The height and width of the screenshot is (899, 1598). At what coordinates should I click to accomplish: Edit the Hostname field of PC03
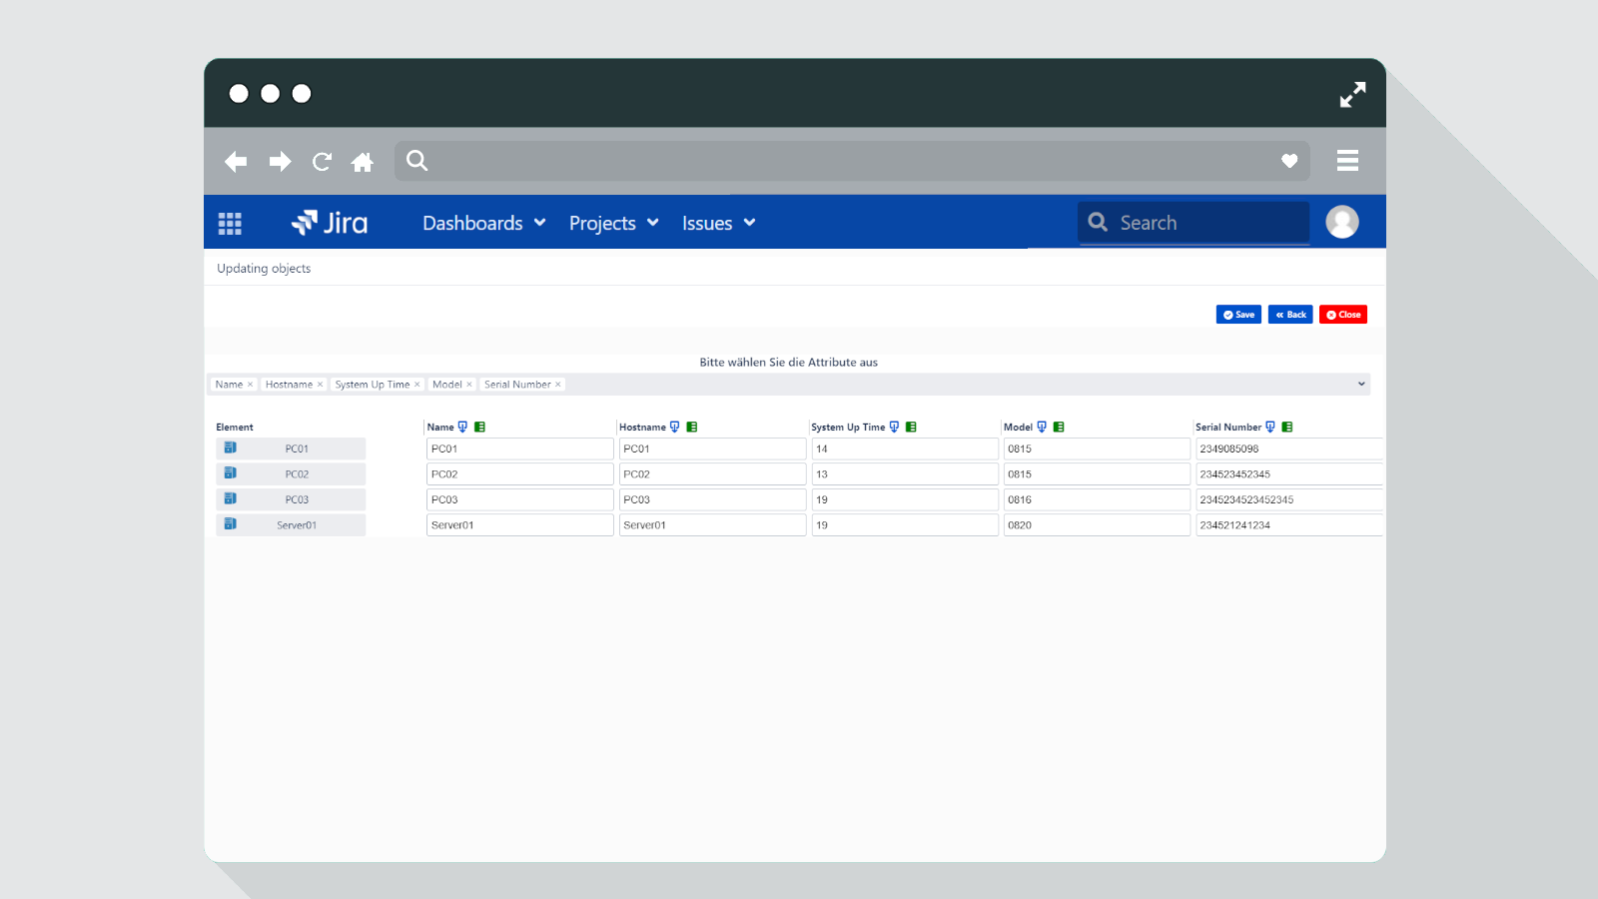click(712, 499)
